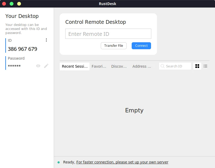Select the ID number 386 967 679

tap(23, 49)
